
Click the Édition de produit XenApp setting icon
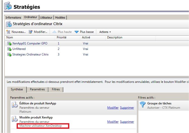coord(15,105)
